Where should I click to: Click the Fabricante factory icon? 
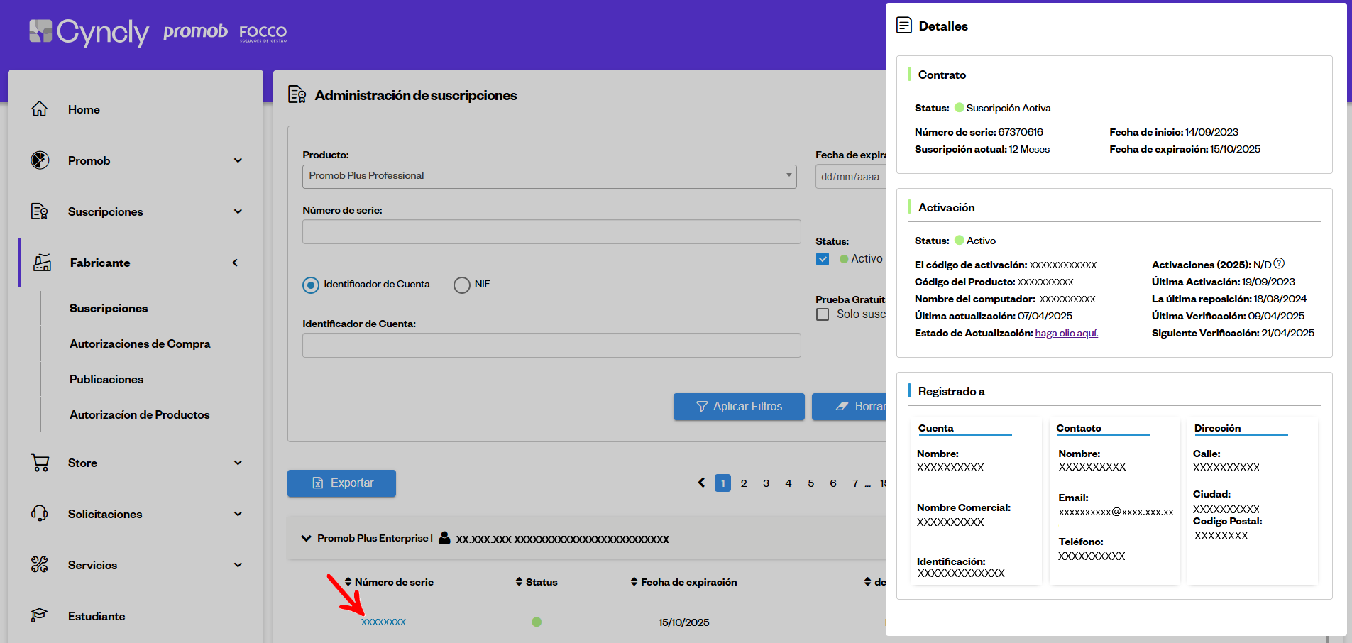click(x=42, y=263)
